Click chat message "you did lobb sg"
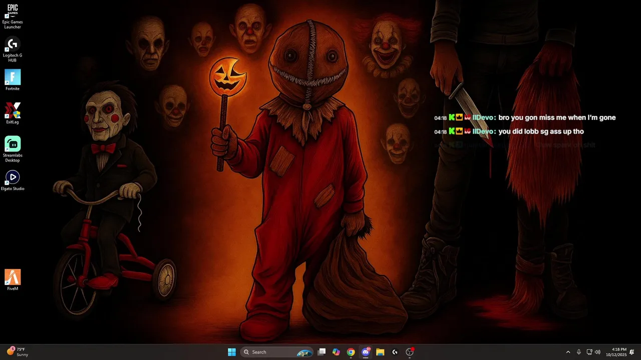Image resolution: width=641 pixels, height=360 pixels. [x=541, y=131]
